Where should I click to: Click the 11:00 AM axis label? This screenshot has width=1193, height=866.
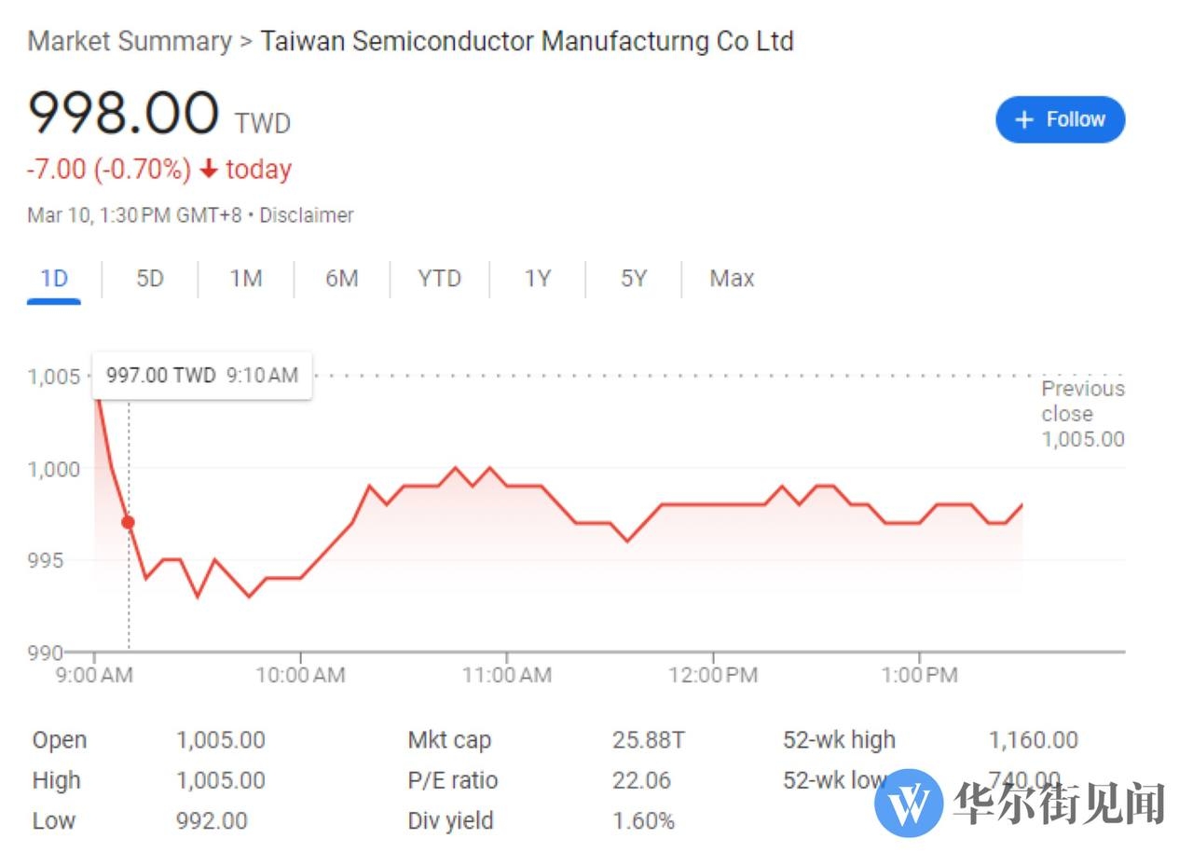tap(506, 675)
